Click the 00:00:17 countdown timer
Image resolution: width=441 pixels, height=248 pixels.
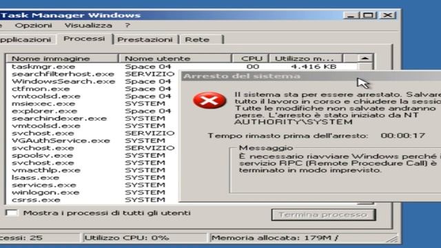tap(402, 136)
